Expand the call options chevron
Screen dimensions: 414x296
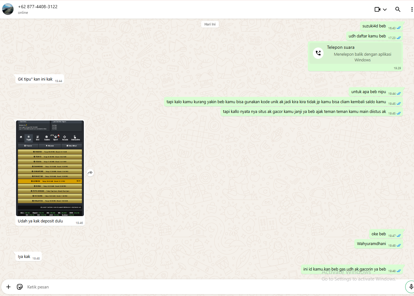pyautogui.click(x=385, y=9)
